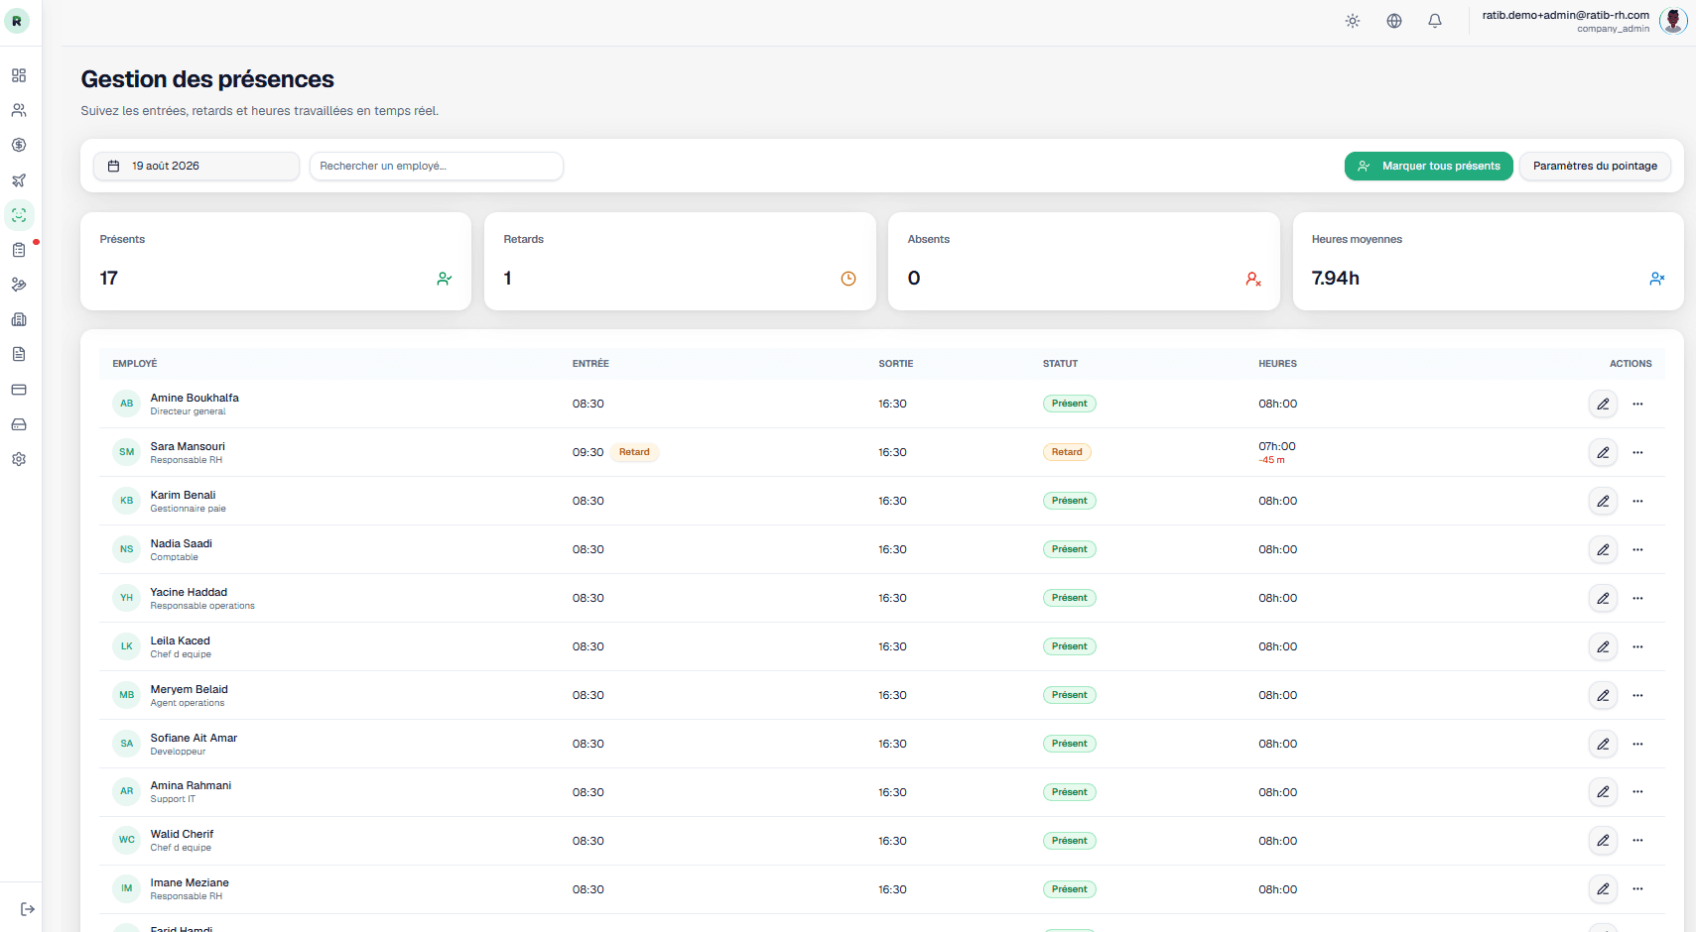
Task: Open more actions menu for Walid Cherif
Action: [1637, 840]
